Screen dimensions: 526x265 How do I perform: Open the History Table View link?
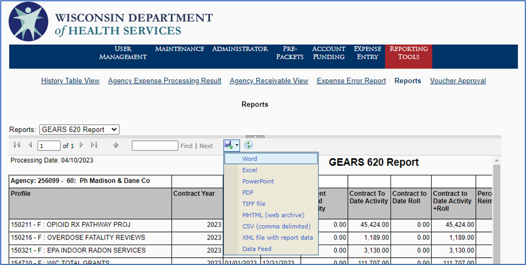70,81
